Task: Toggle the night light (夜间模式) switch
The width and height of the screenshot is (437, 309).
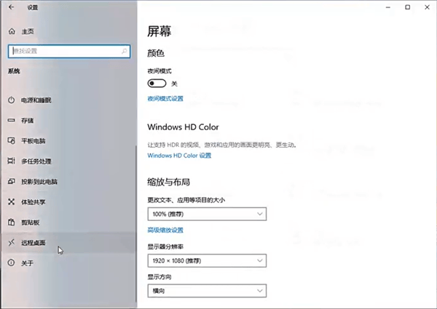Action: click(157, 83)
